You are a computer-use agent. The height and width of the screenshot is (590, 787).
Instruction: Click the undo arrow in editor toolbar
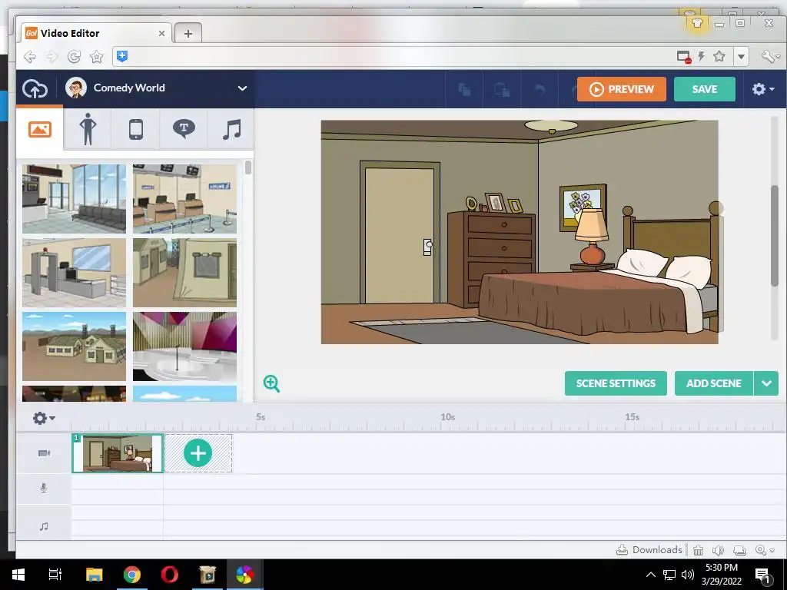pos(540,89)
